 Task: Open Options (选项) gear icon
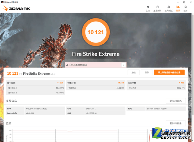click(x=186, y=9)
